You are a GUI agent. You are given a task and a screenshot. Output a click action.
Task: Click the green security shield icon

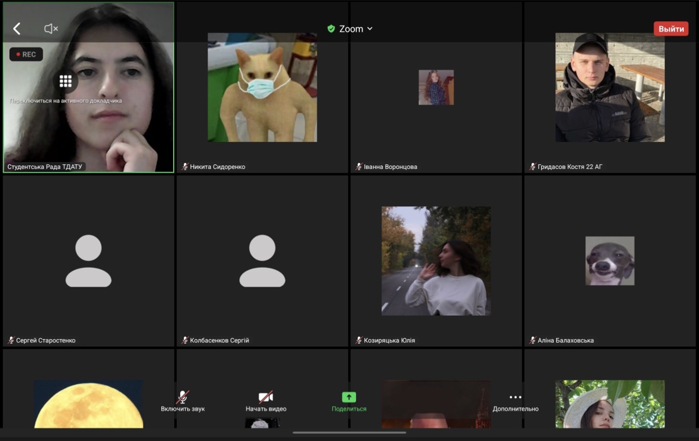331,29
